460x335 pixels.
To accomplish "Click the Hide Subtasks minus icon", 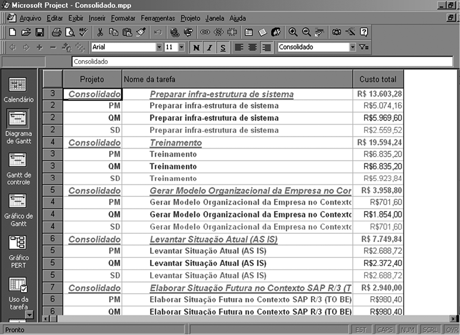I will point(53,47).
